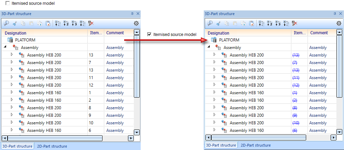Expand to level 3 icon in right toolbar
Screen dimensions: 344x150
click(x=278, y=23)
